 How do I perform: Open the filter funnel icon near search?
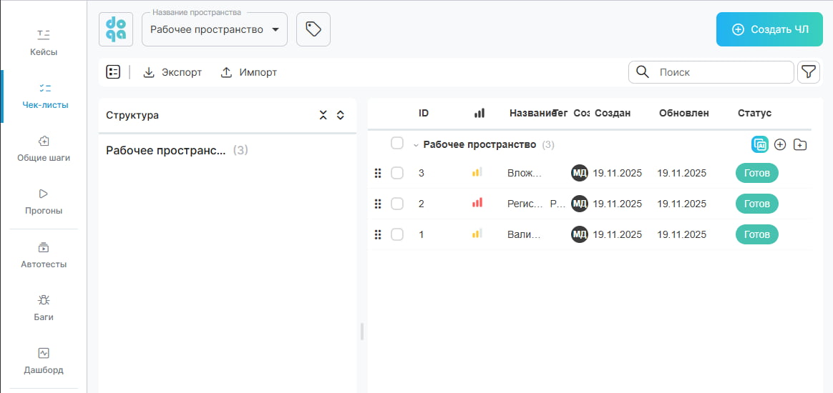(x=808, y=71)
